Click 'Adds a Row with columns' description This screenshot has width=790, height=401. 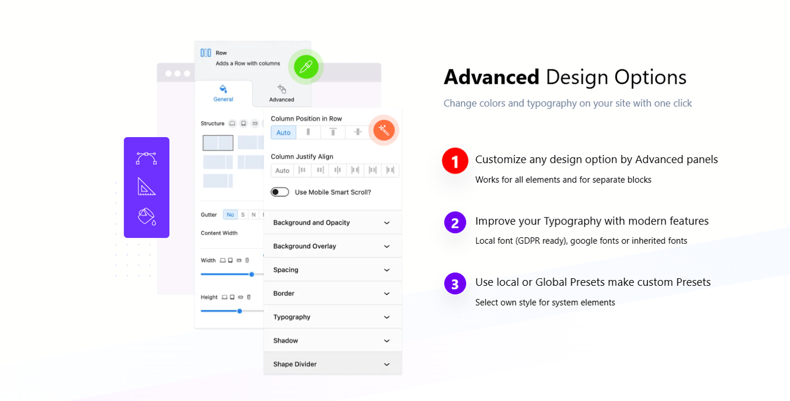(x=248, y=64)
